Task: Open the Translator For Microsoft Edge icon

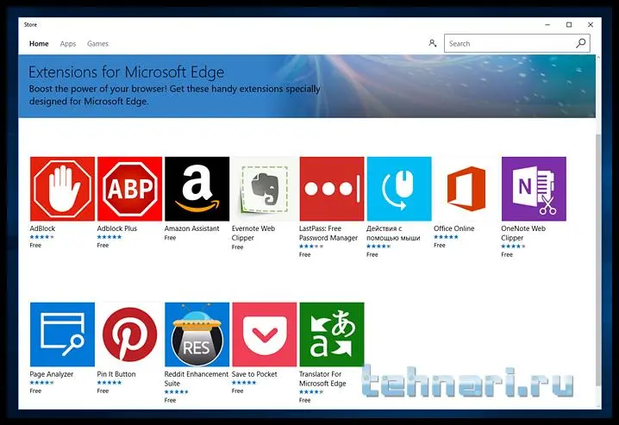Action: [x=332, y=334]
